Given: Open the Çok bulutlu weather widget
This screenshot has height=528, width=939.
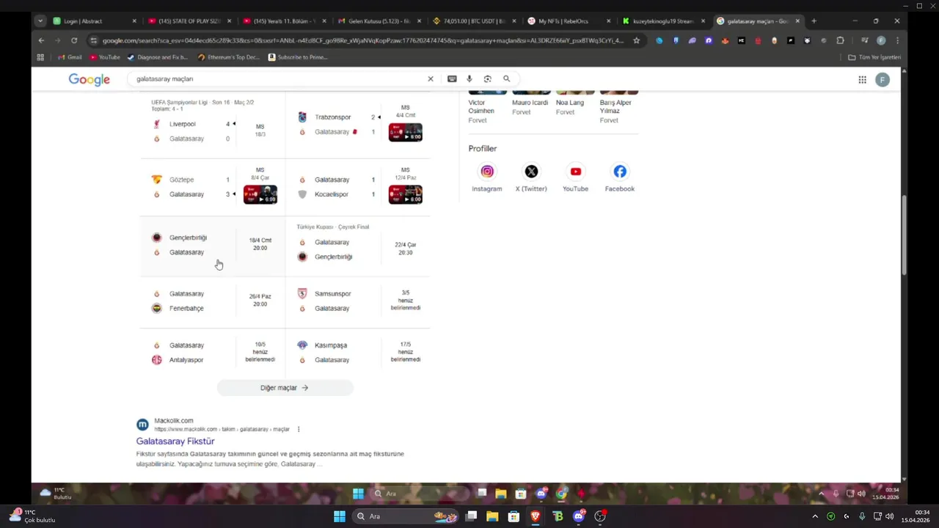Looking at the screenshot, I should coord(33,516).
